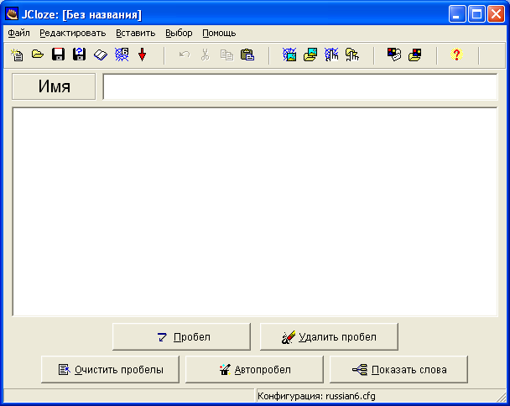Open the Файл menu
The image size is (510, 406).
(18, 34)
